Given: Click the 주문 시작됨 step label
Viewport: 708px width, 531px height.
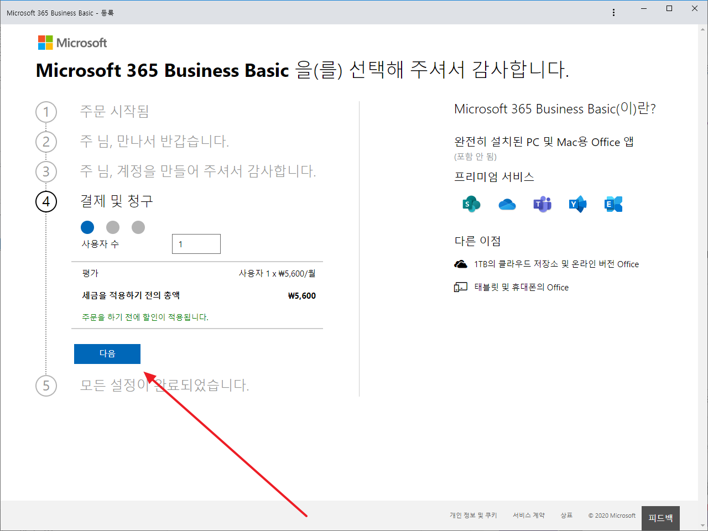Looking at the screenshot, I should click(x=114, y=112).
